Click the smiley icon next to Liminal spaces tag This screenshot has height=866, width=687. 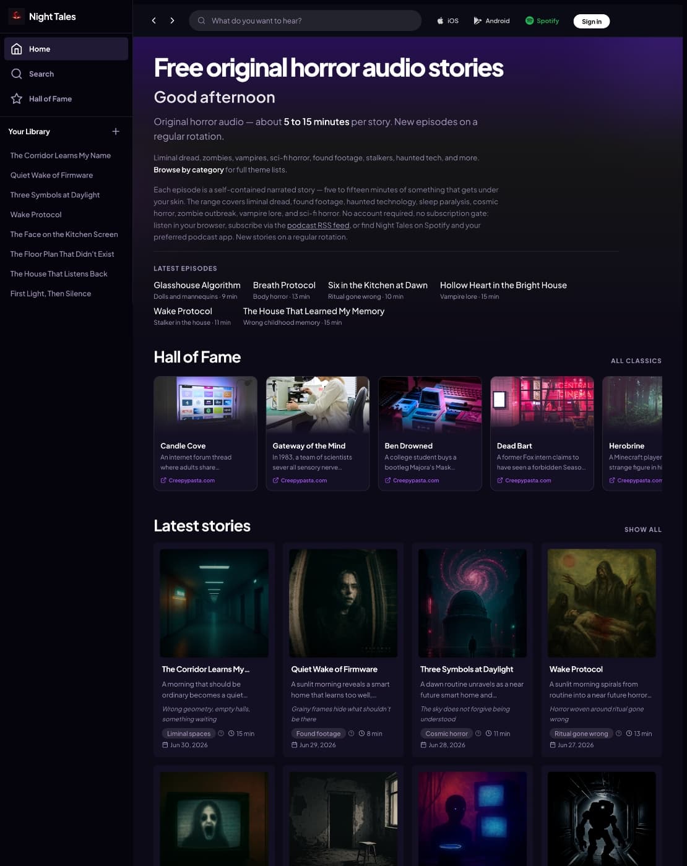click(x=221, y=734)
